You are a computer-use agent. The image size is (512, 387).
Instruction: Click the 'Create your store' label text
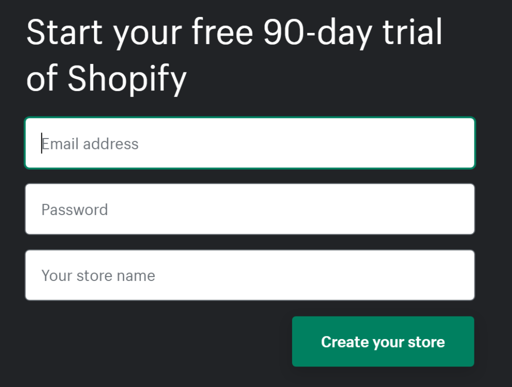click(383, 342)
